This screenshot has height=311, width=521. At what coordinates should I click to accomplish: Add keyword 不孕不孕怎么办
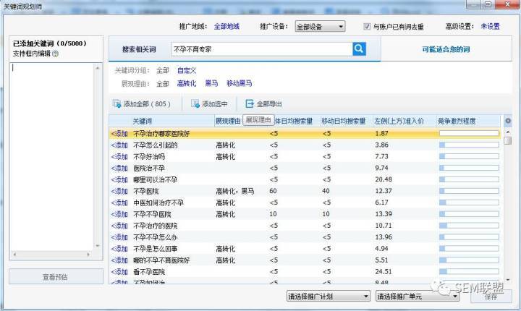click(x=119, y=237)
